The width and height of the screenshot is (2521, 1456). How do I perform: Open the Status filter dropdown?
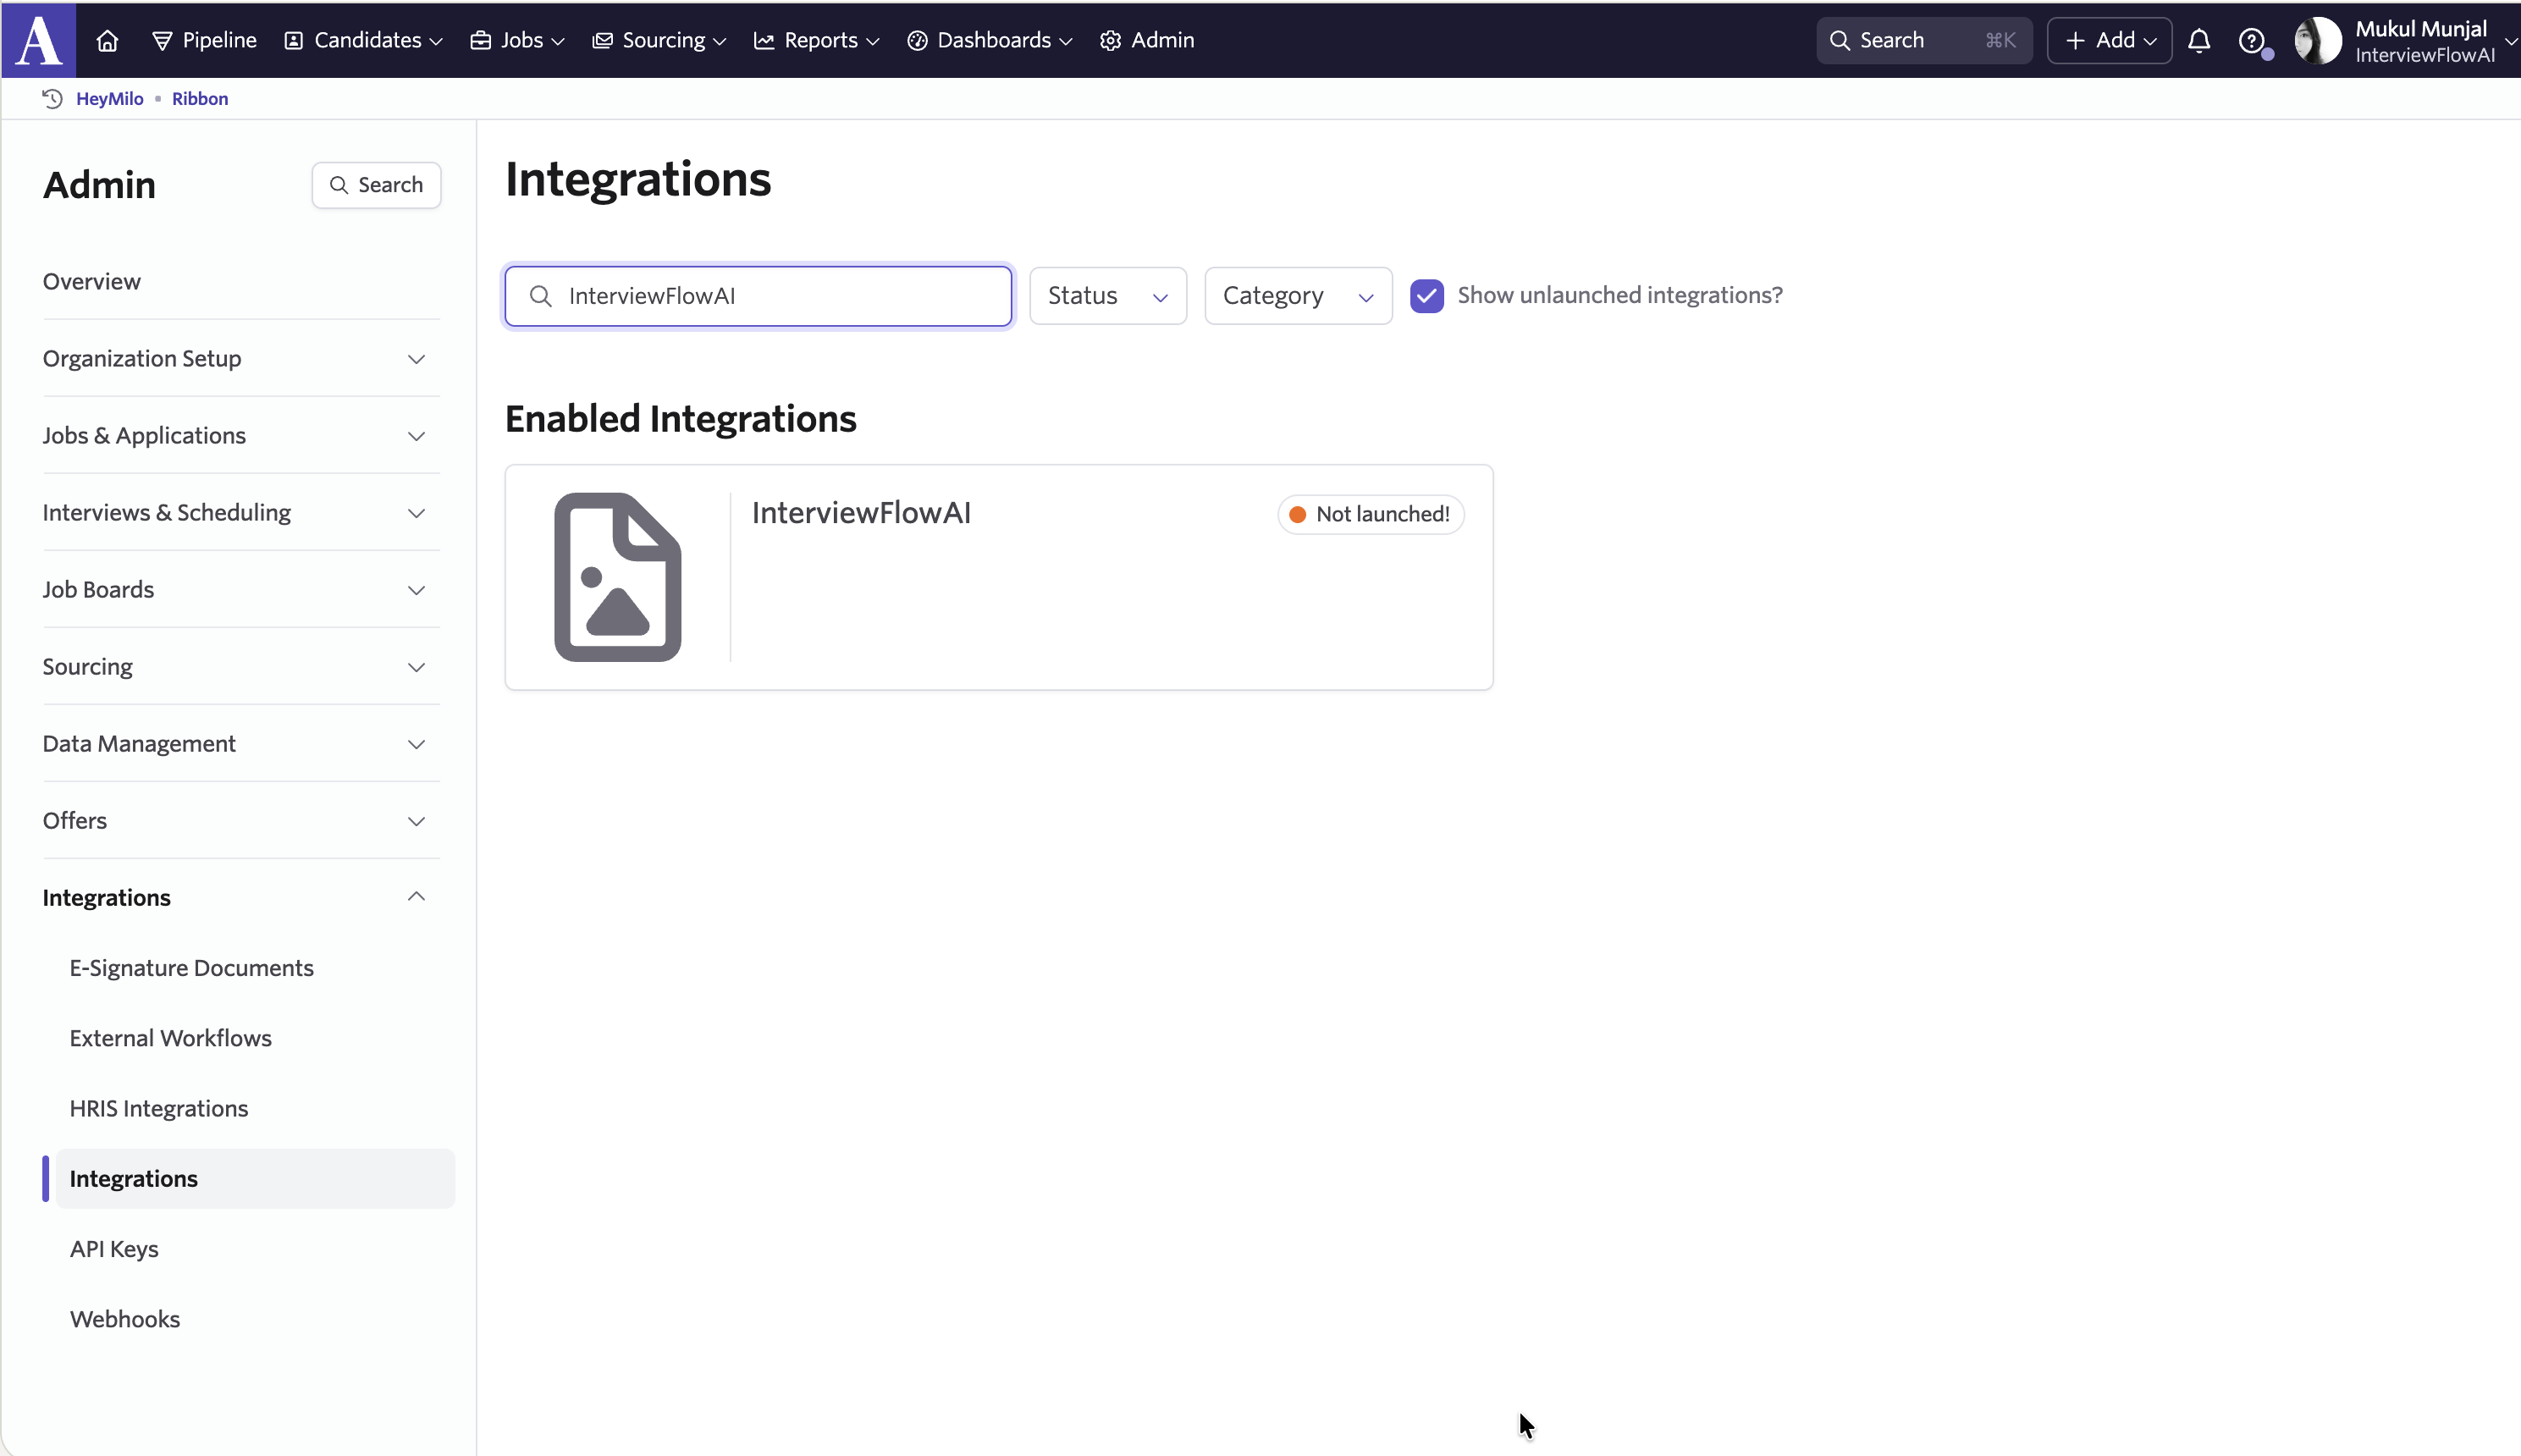coord(1108,296)
